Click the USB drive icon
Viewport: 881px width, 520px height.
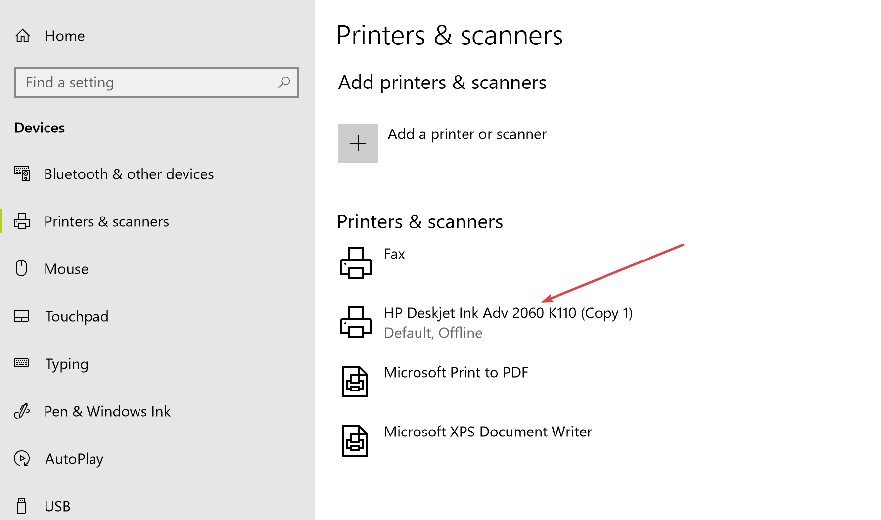tap(21, 506)
